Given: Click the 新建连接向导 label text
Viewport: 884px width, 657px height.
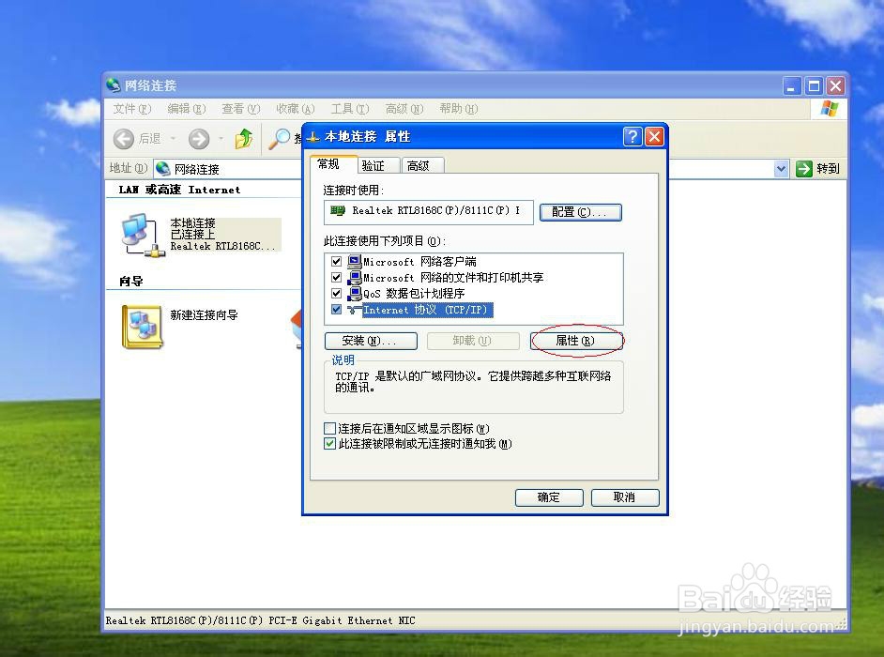Looking at the screenshot, I should (204, 315).
